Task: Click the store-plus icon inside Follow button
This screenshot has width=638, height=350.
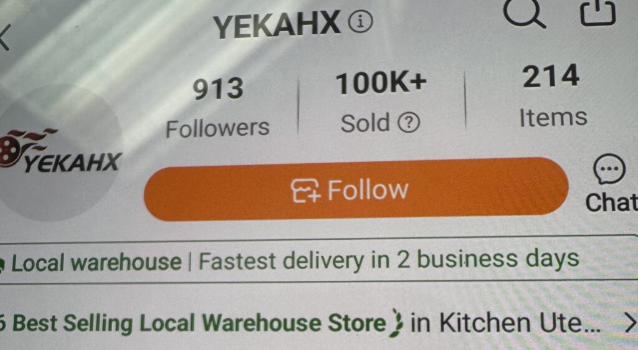Action: pyautogui.click(x=306, y=190)
